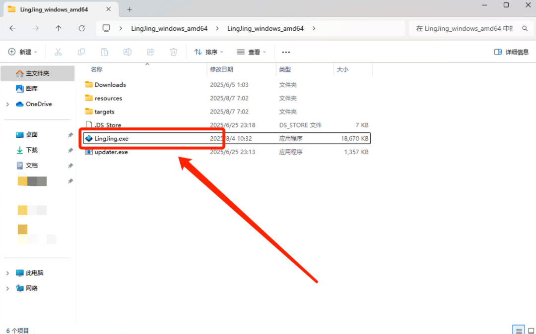The image size is (536, 334).
Task: Click the 1,357 KB size cell
Action: [x=356, y=152]
